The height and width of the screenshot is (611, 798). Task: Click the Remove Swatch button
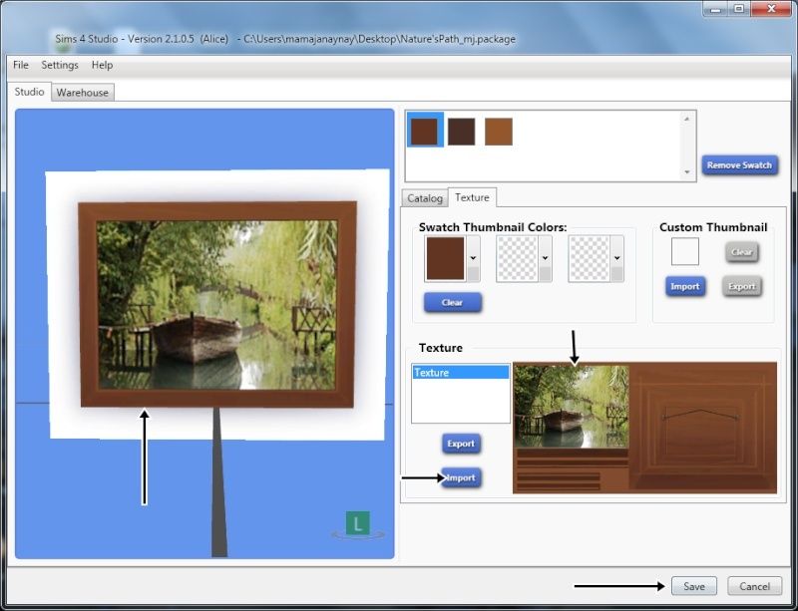[x=739, y=165]
